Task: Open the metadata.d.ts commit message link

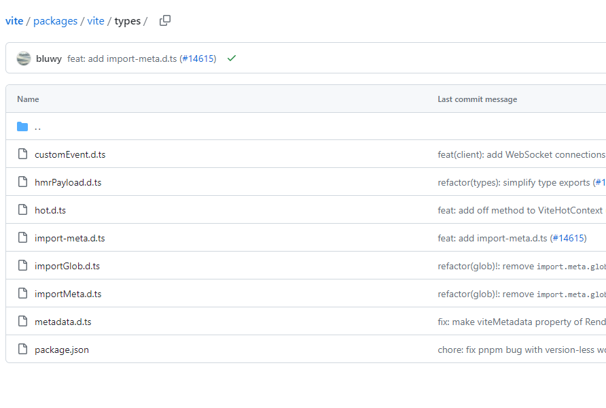Action: [x=521, y=322]
